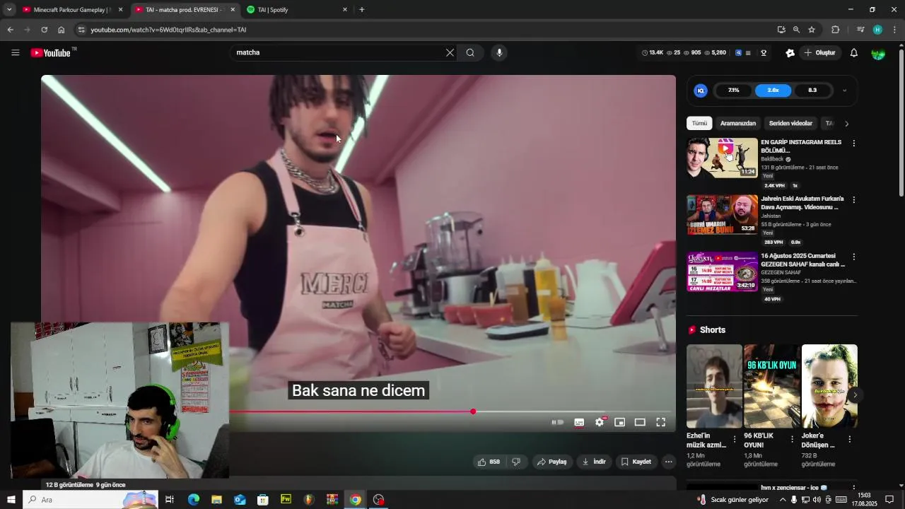Open the account avatar menu
Viewport: 905px width, 509px height.
click(x=878, y=53)
